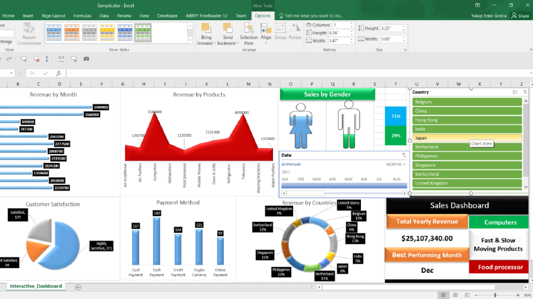Click the Group objects icon
The image size is (533, 299).
280,28
